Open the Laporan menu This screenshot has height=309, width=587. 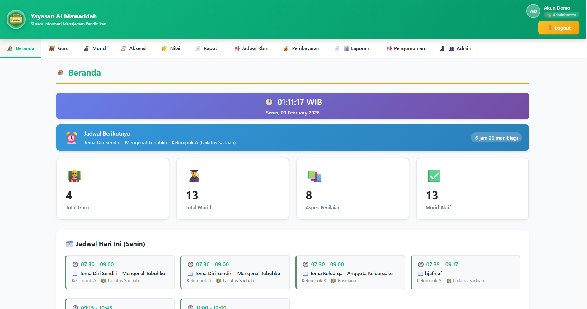352,48
